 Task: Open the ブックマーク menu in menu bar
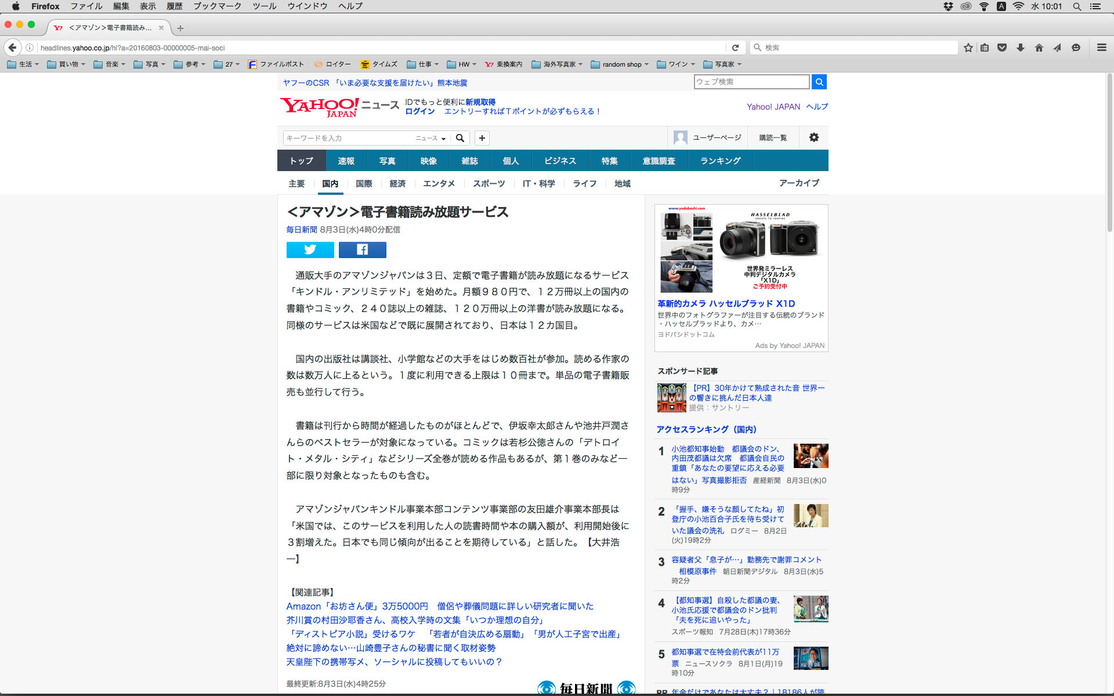tap(217, 6)
